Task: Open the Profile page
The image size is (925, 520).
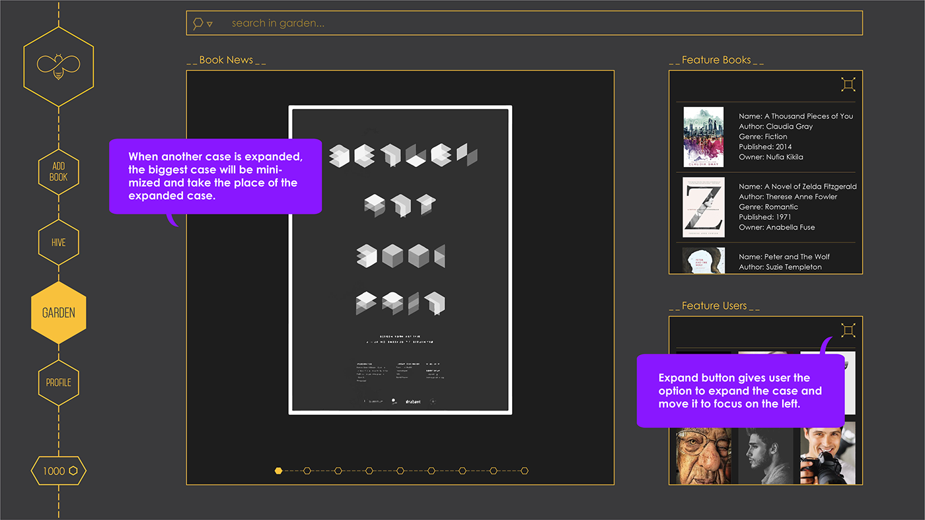Action: coord(58,382)
